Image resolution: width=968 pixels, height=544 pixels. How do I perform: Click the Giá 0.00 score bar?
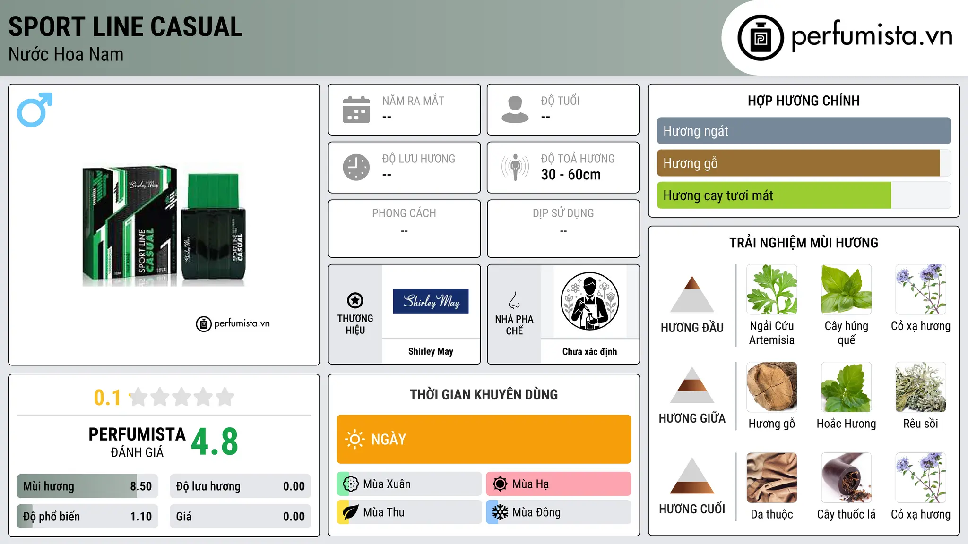[x=241, y=516]
